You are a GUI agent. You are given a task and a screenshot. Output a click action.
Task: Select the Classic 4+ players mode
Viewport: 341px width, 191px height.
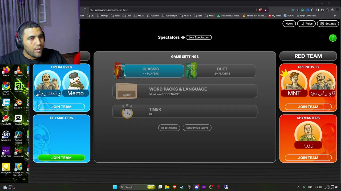tap(151, 71)
